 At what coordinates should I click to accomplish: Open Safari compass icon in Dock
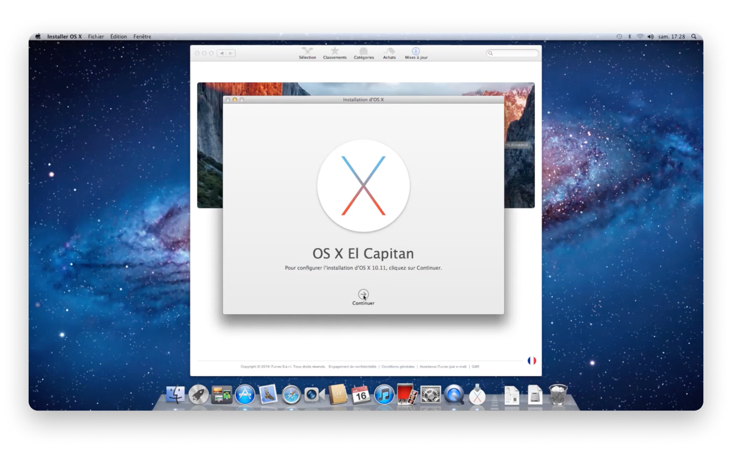click(291, 394)
